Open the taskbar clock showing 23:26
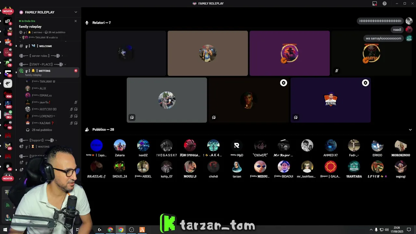Image resolution: width=416 pixels, height=234 pixels. (397, 230)
